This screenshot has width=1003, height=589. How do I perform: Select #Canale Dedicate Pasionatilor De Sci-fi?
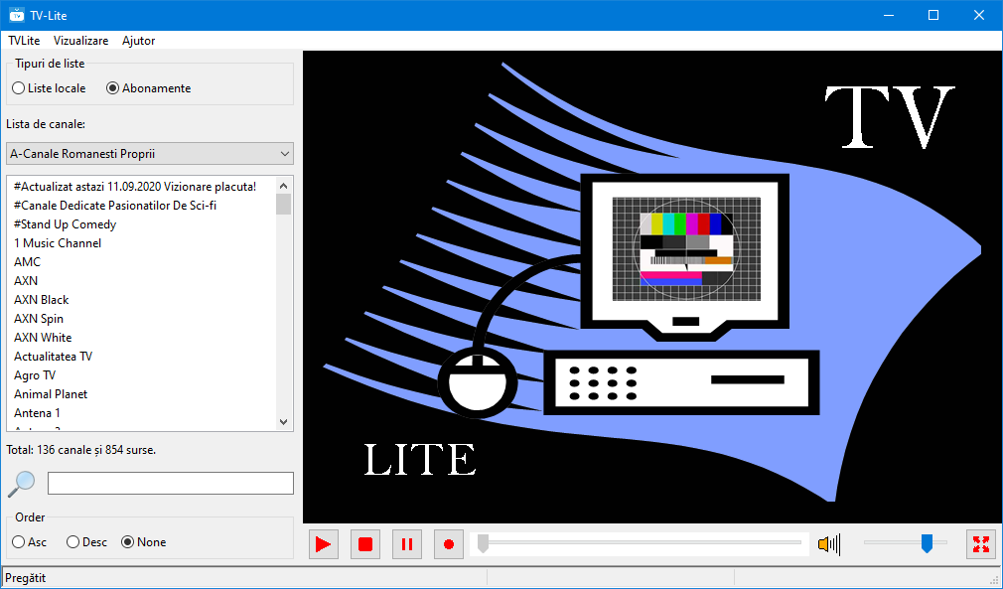pyautogui.click(x=141, y=206)
